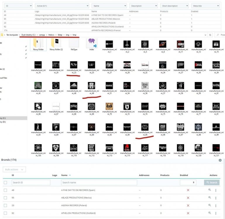The width and height of the screenshot is (225, 219).
Task: Click the Search button in brands table
Action: [212, 182]
